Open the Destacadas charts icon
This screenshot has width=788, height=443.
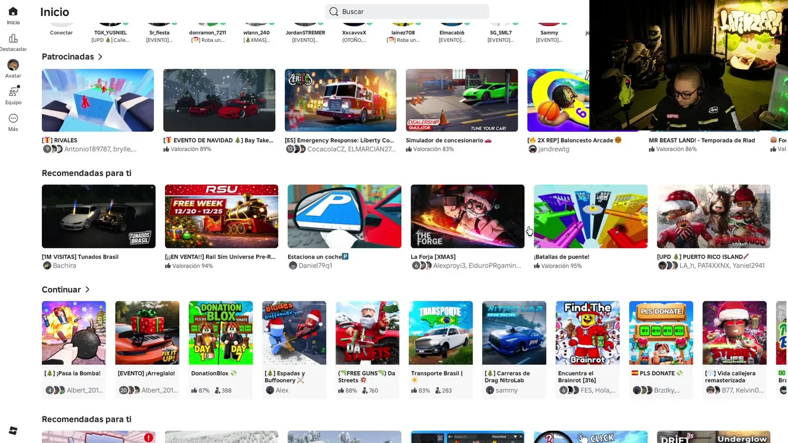pos(13,38)
